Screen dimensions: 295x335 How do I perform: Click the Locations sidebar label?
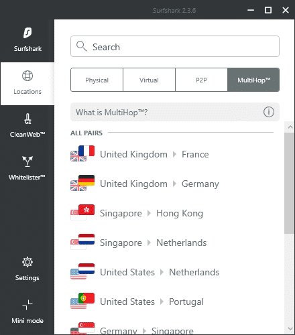pos(27,92)
